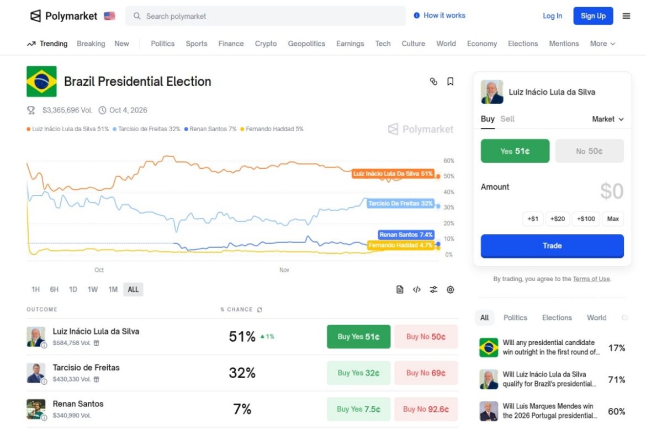
Task: Open the hamburger menu icon
Action: [626, 16]
